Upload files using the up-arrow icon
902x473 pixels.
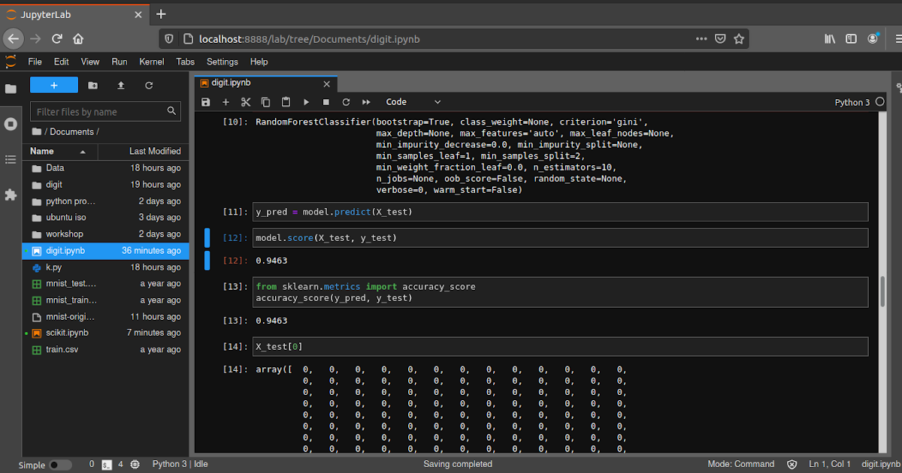[120, 86]
